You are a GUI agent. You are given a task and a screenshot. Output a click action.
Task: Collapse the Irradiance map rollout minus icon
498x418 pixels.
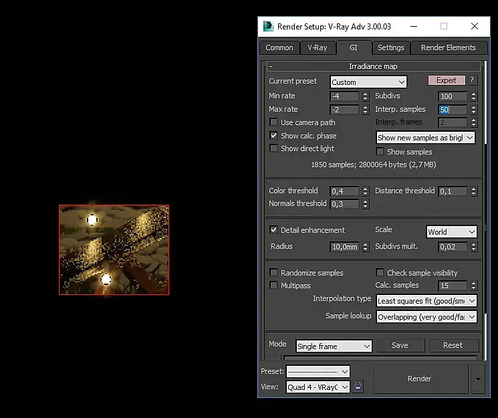coord(270,67)
